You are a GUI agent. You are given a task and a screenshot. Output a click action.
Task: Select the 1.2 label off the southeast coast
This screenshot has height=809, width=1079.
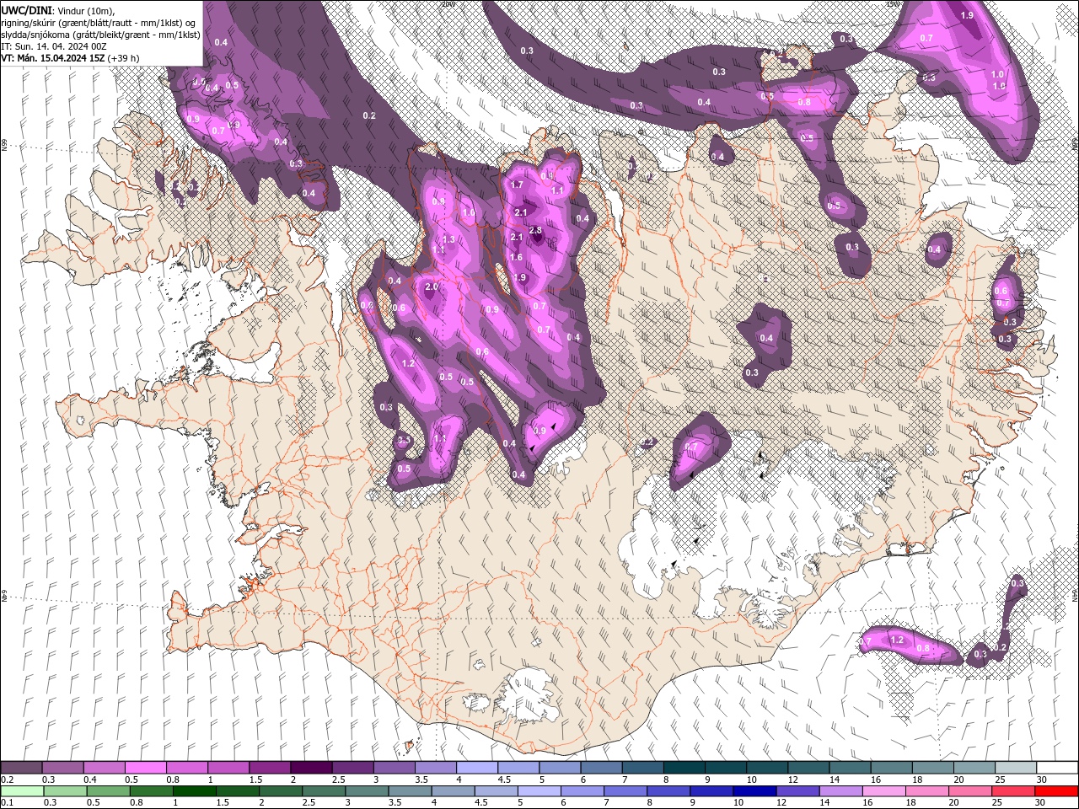[x=897, y=640]
